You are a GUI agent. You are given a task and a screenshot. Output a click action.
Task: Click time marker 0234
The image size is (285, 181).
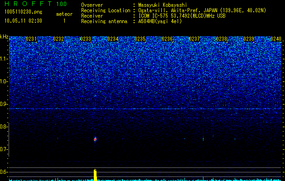[x=113, y=39]
